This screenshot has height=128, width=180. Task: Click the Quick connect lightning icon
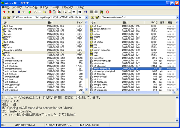(9, 12)
